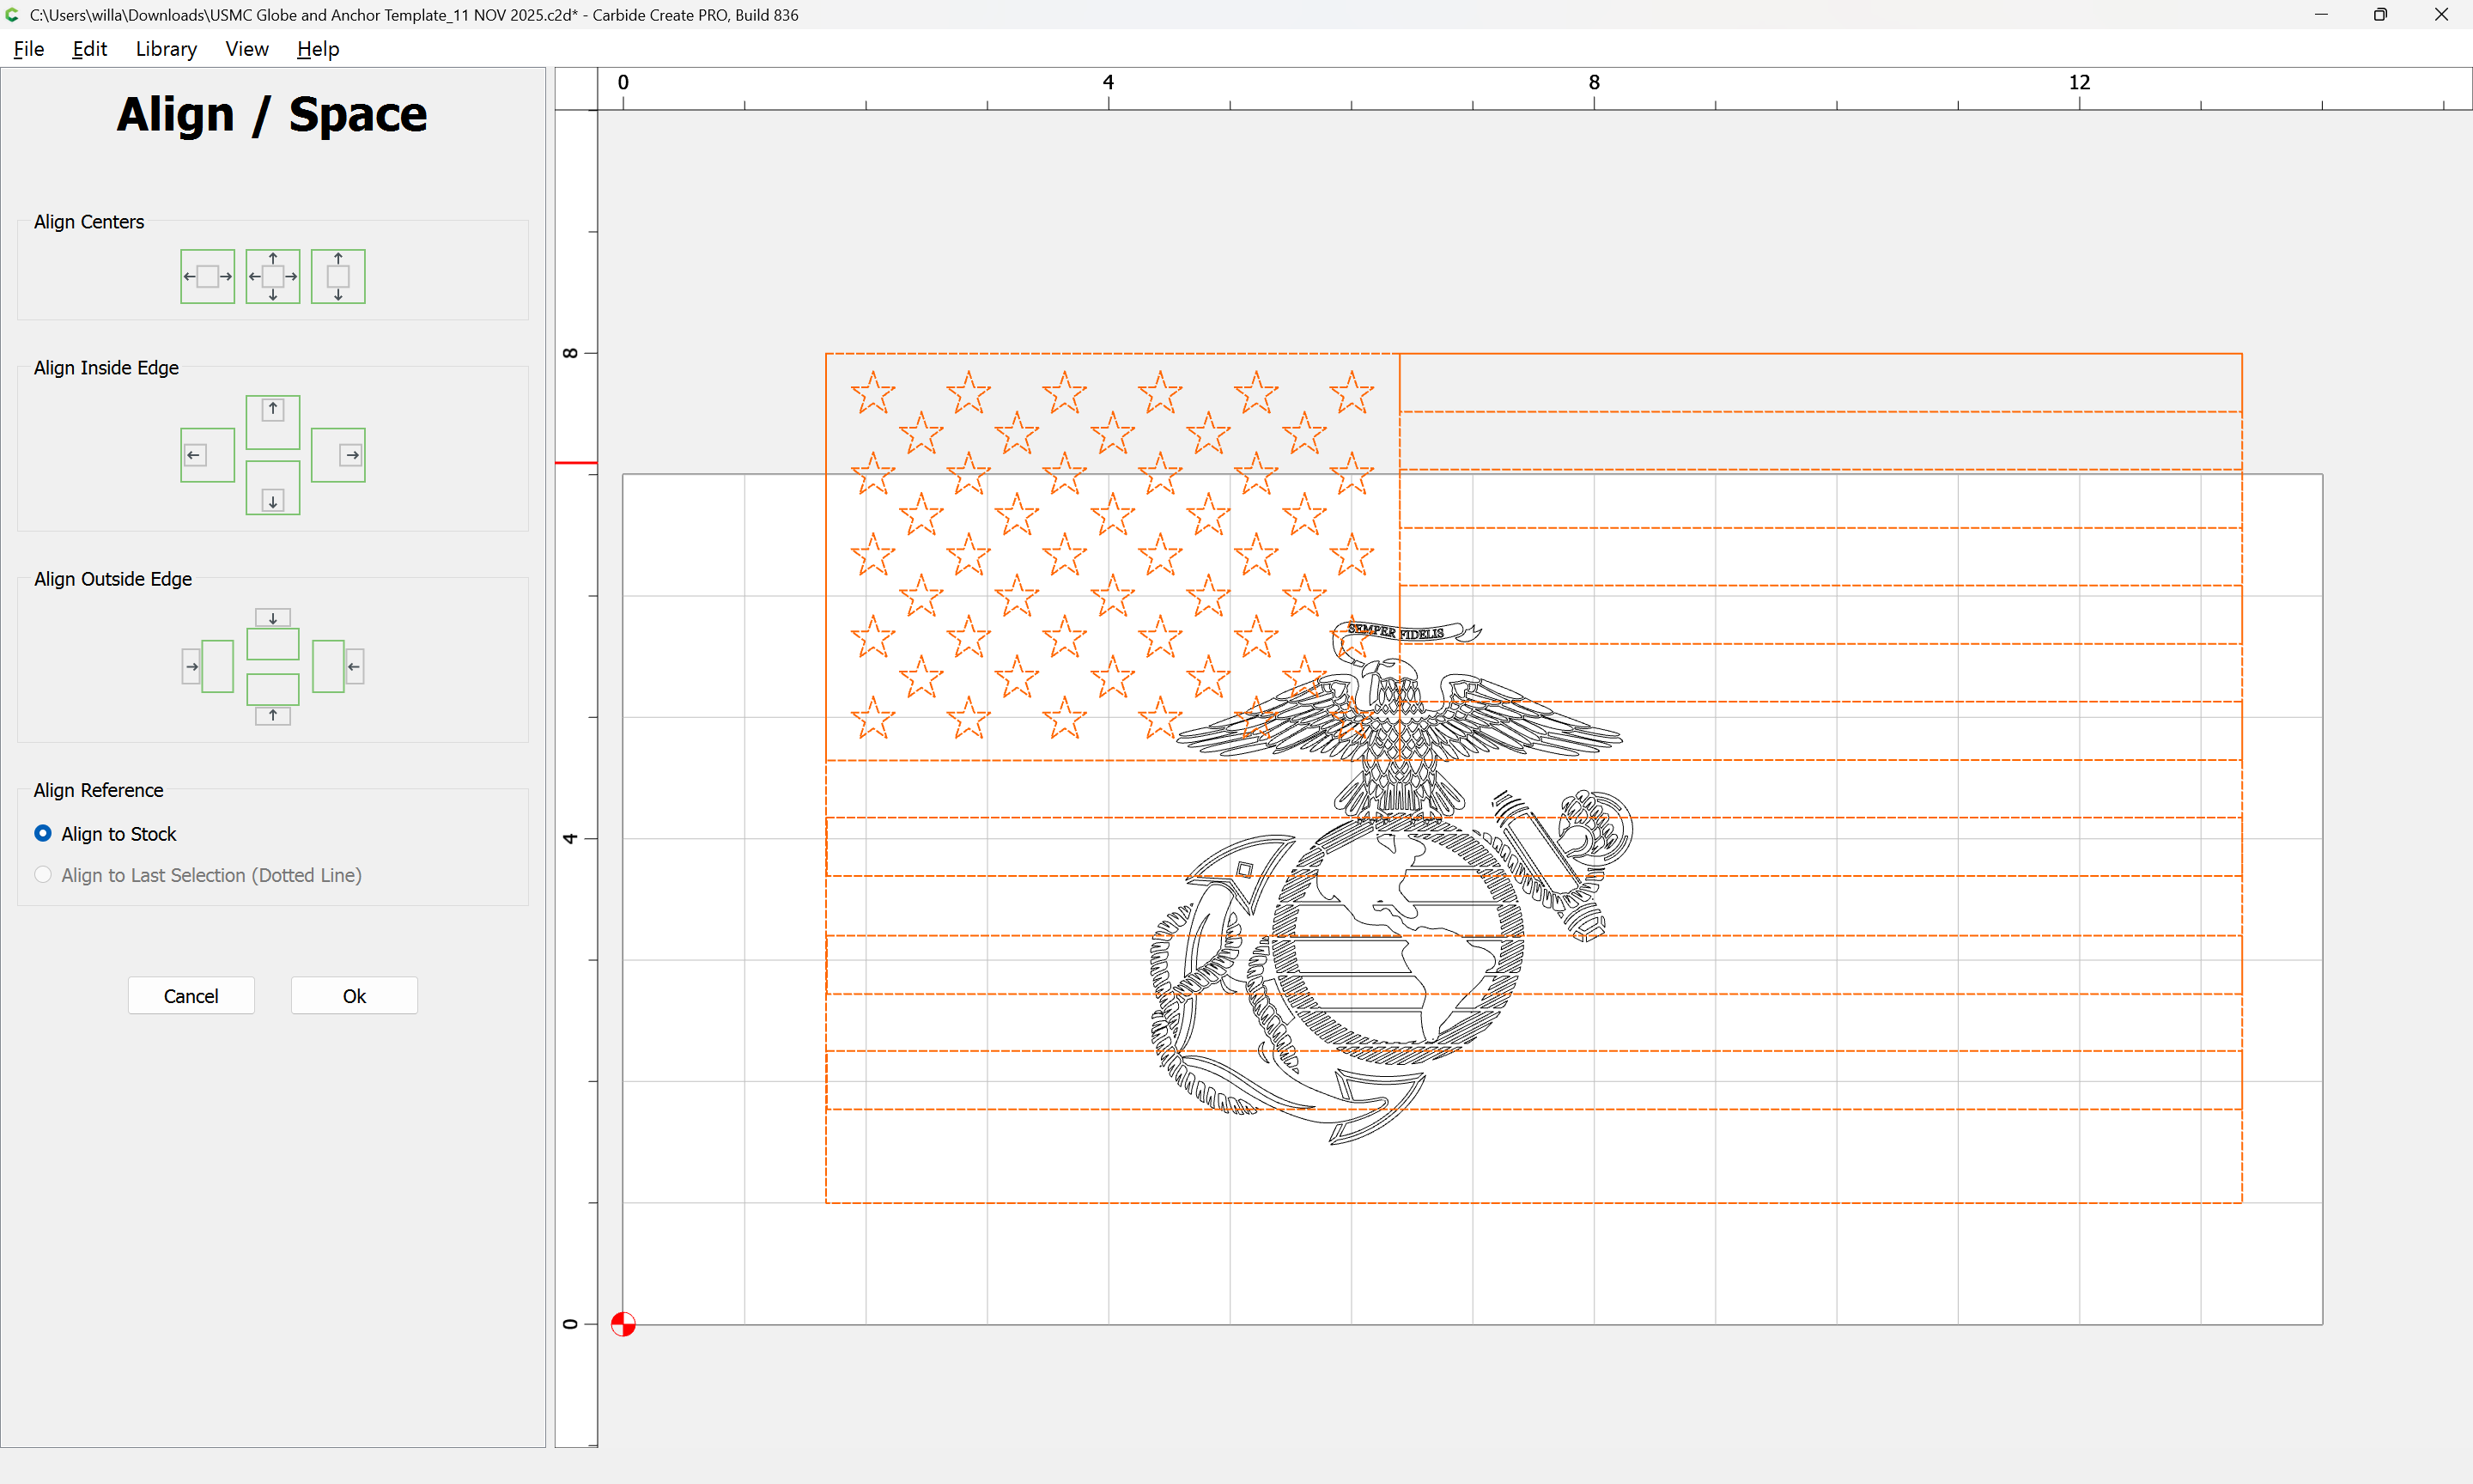
Task: Open the View menu
Action: 246,49
